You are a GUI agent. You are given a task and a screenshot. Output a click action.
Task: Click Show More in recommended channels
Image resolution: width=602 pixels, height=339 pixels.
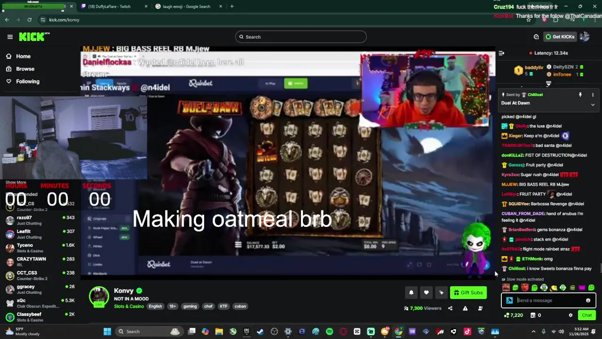coord(16,182)
